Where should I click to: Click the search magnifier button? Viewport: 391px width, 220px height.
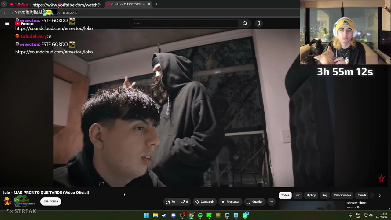(x=245, y=23)
